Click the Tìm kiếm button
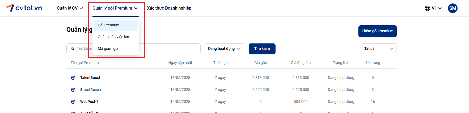469x113 pixels. pyautogui.click(x=262, y=49)
